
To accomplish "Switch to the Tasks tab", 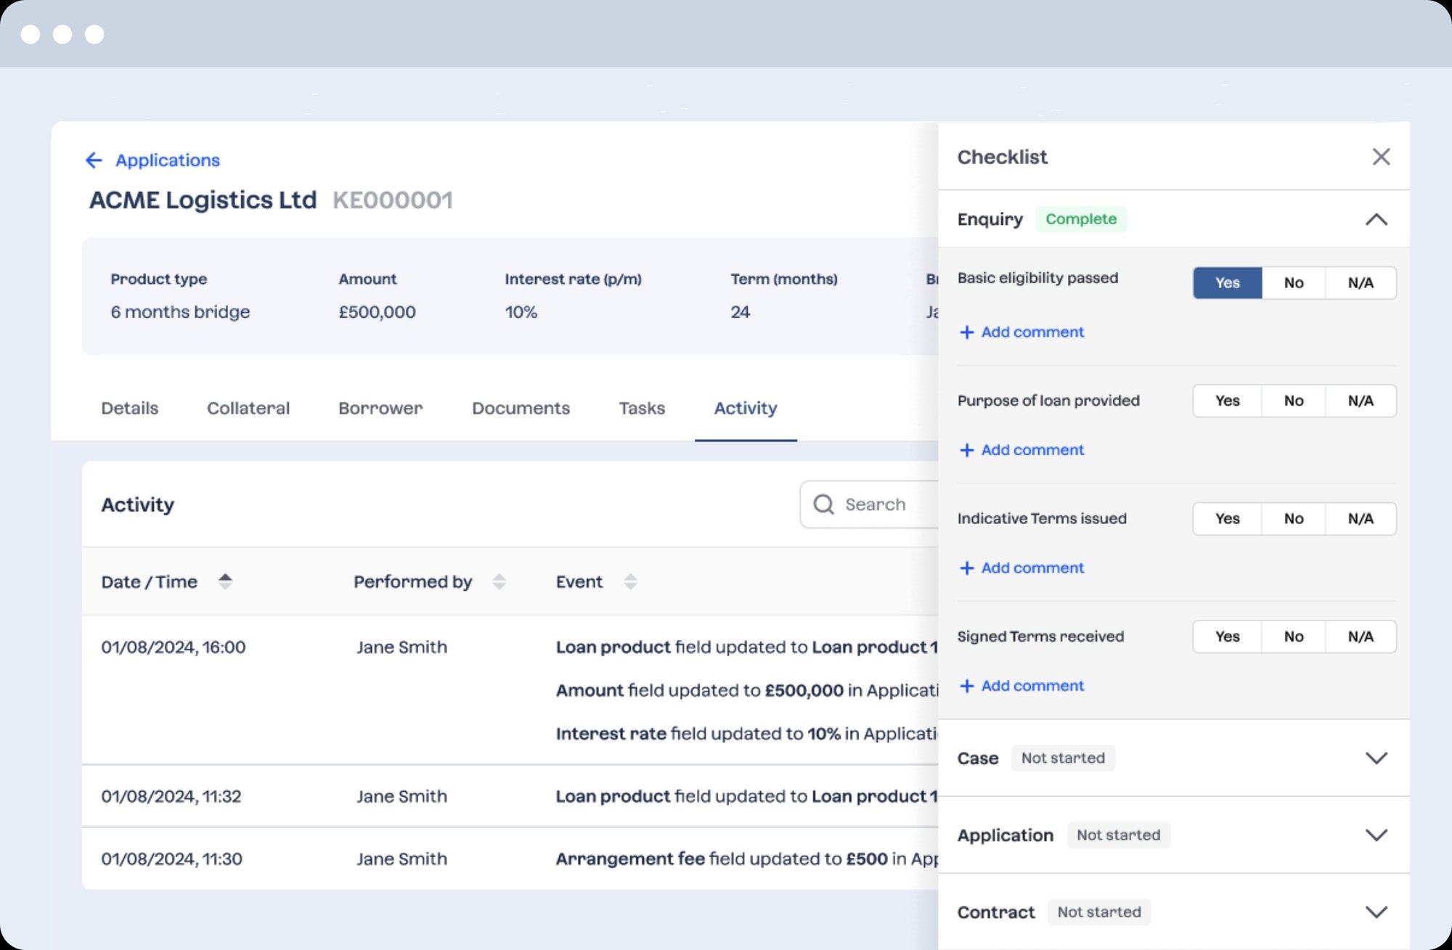I will point(642,408).
